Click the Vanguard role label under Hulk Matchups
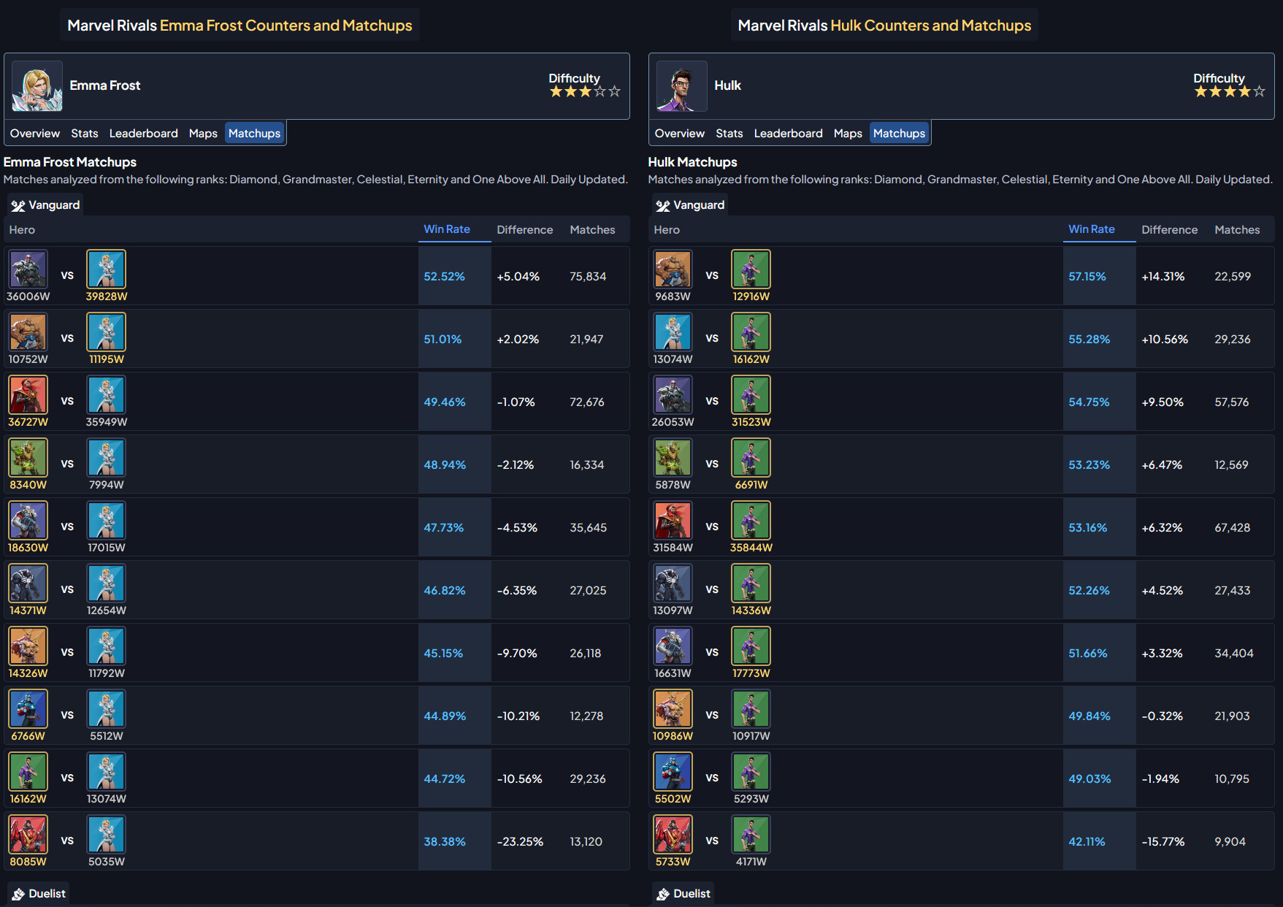The width and height of the screenshot is (1283, 907). [690, 205]
